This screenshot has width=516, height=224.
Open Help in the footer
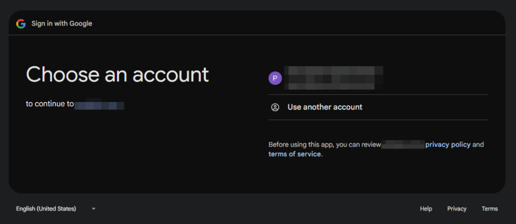point(426,208)
